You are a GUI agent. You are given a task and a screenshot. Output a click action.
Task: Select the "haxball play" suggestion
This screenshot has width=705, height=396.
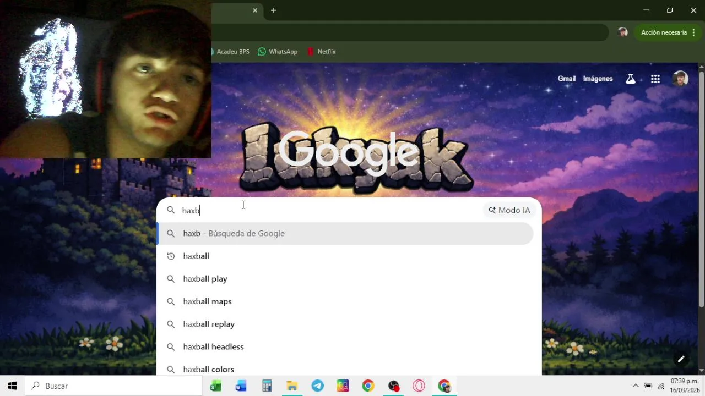[x=345, y=279]
